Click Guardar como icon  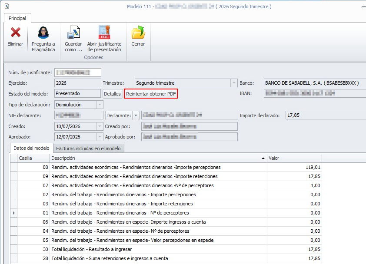[x=73, y=32]
